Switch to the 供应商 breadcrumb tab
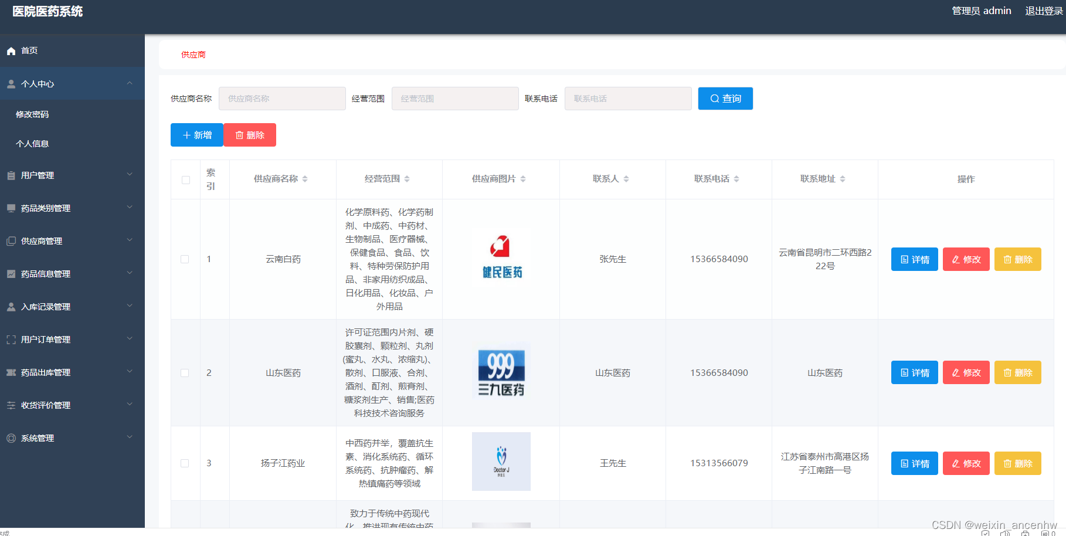Viewport: 1066px width, 536px height. pos(193,55)
